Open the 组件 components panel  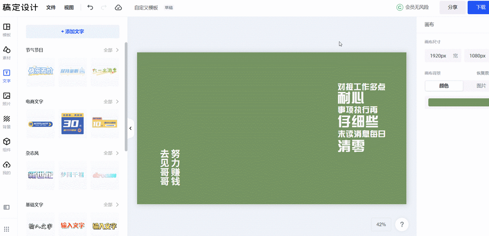point(7,145)
